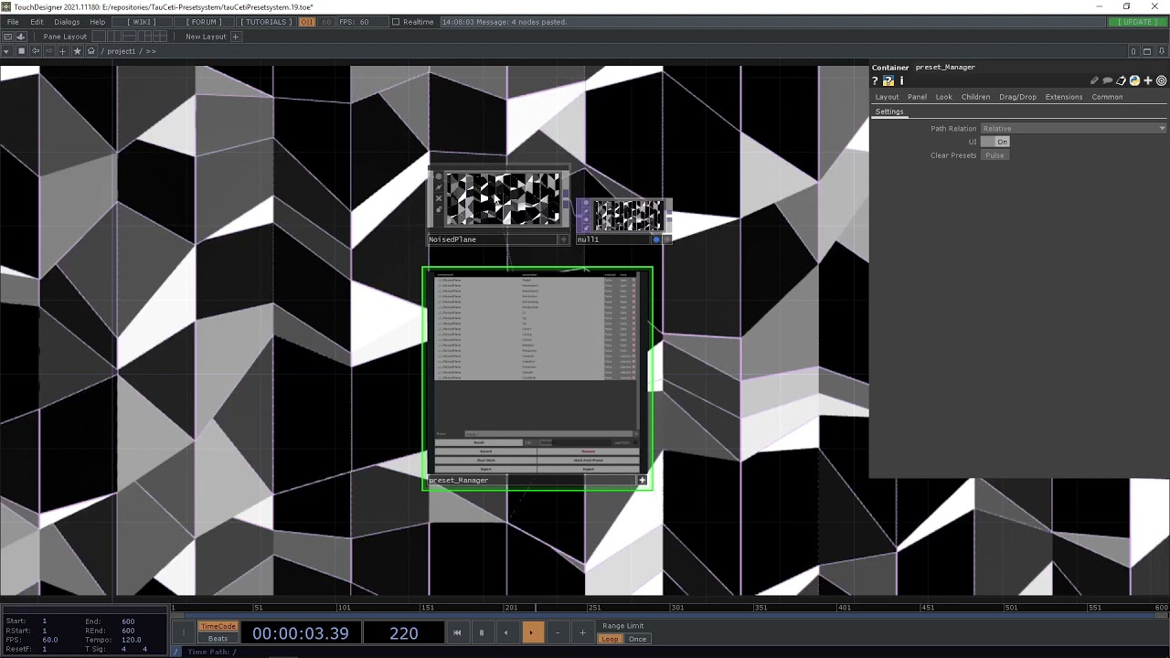
Task: Open the comment speech bubble icon
Action: tap(1107, 80)
